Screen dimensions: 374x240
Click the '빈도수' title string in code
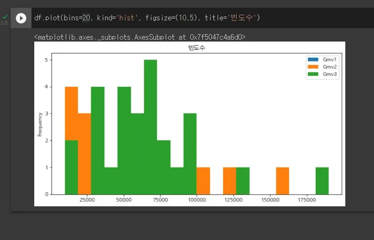[x=242, y=18]
